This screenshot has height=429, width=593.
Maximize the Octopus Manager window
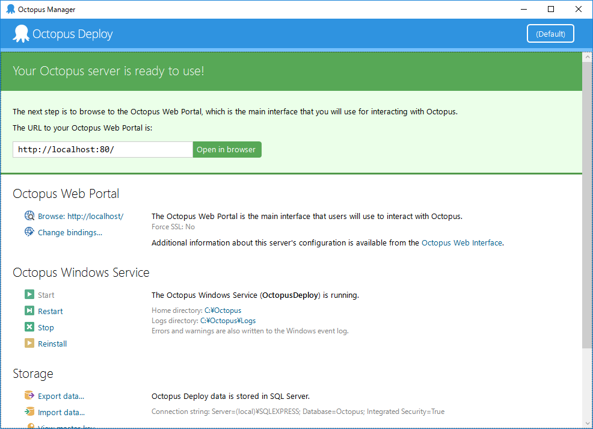[551, 9]
